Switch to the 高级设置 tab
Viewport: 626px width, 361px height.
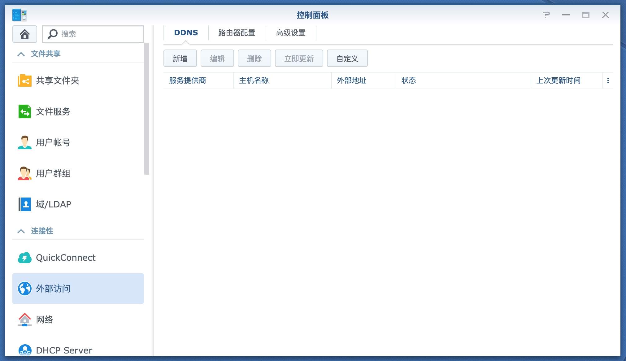coord(291,33)
